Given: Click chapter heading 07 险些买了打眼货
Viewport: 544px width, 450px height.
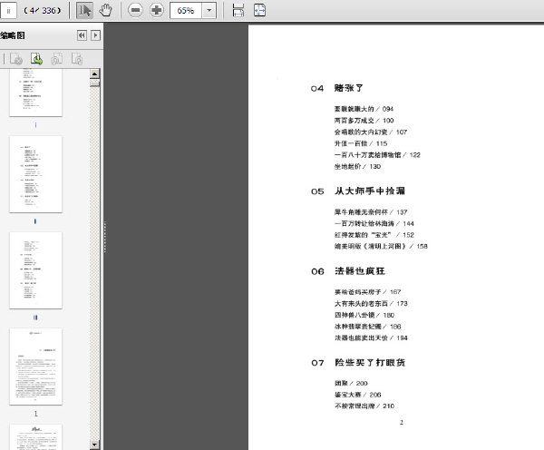Looking at the screenshot, I should (x=358, y=363).
